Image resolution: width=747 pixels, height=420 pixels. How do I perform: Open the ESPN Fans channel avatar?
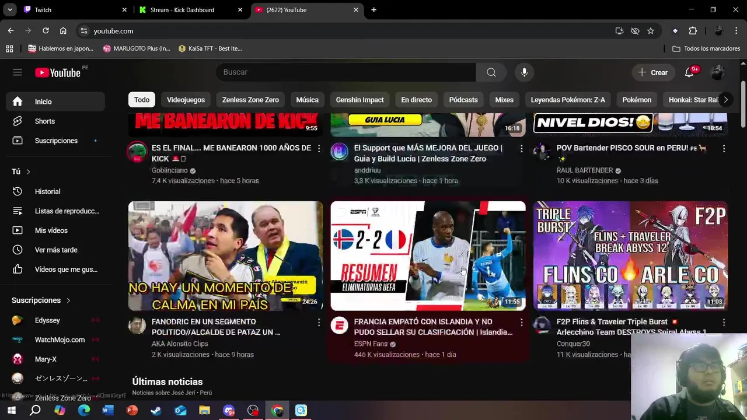tap(340, 325)
